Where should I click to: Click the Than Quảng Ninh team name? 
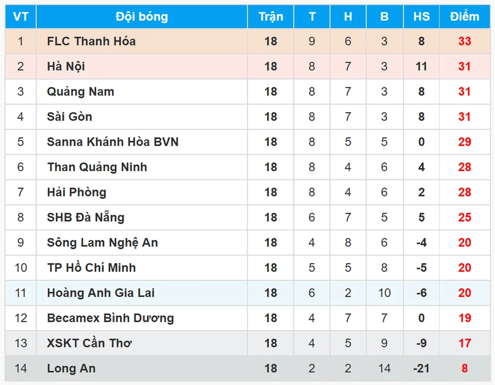[x=97, y=167]
